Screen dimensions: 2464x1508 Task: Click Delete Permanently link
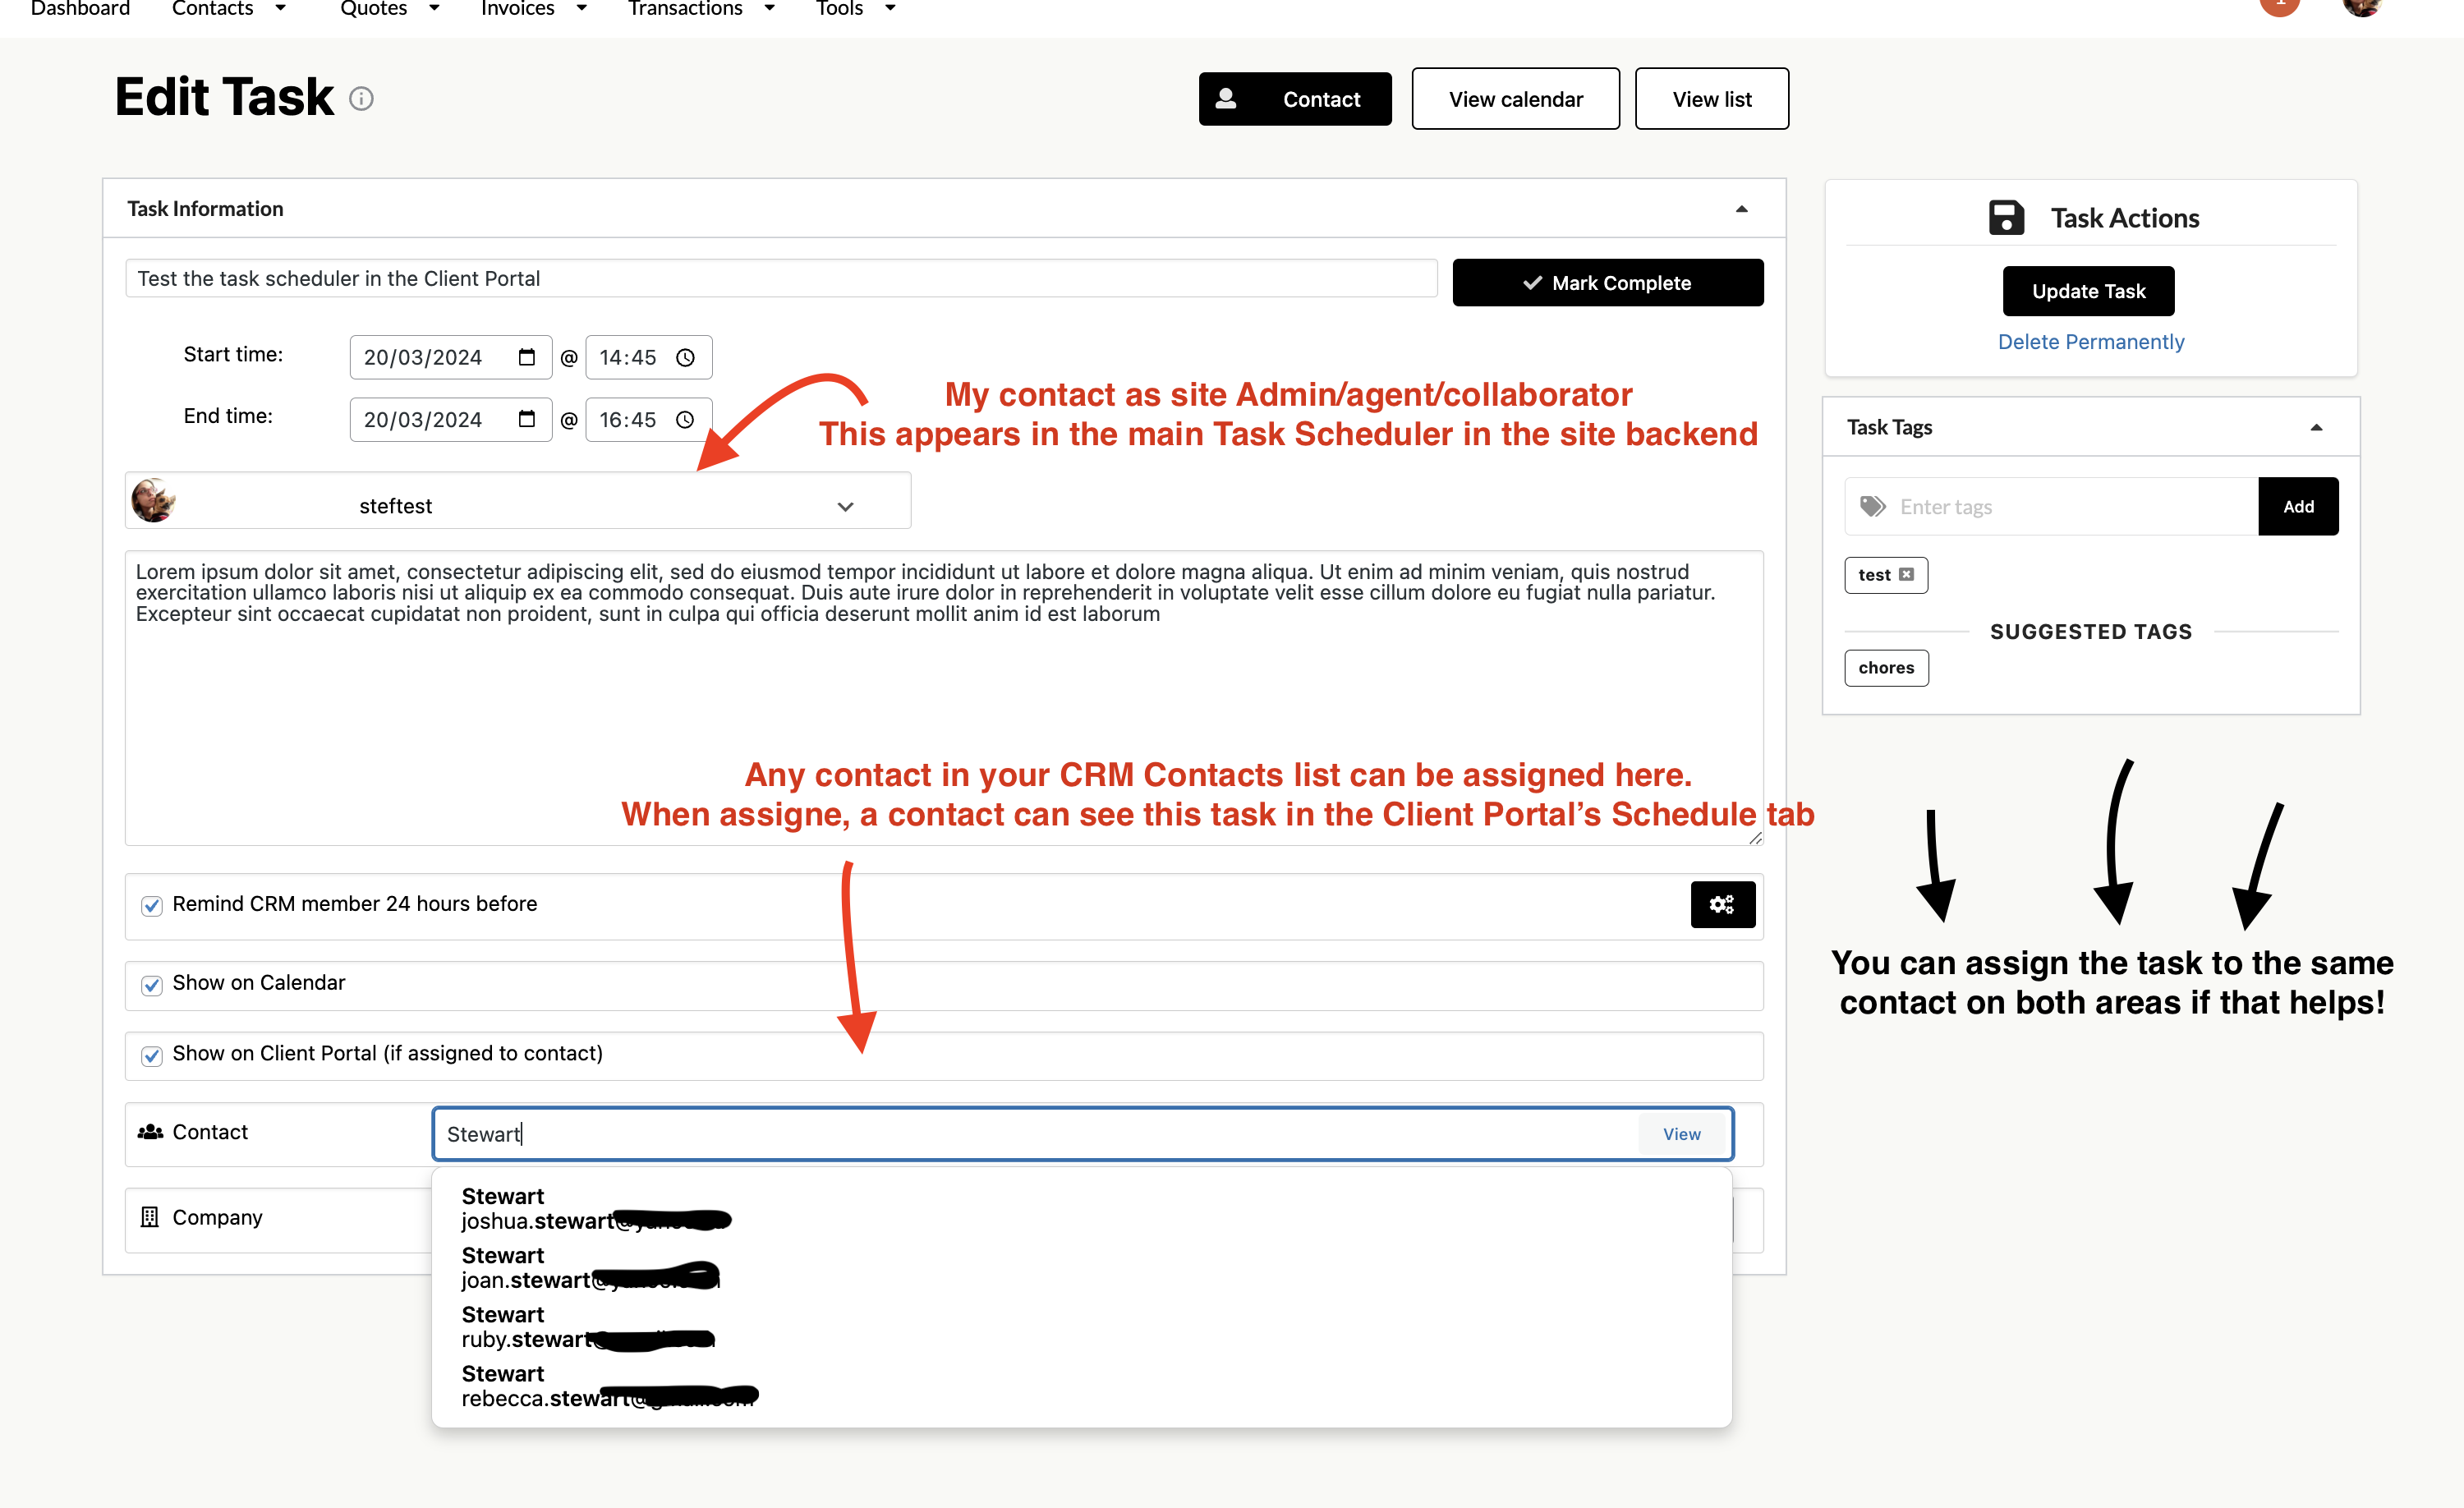2090,342
